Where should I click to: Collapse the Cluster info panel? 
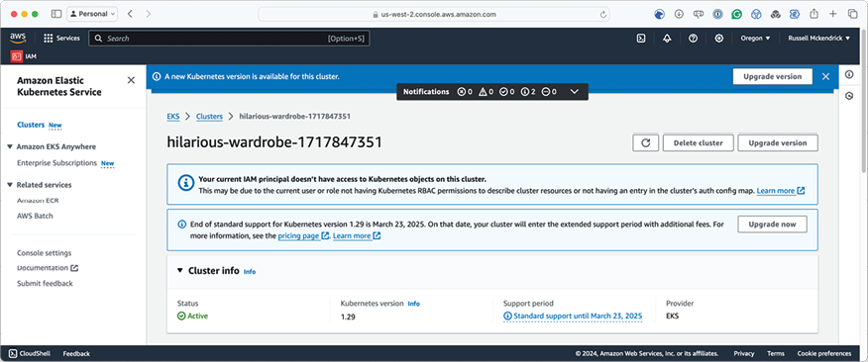[180, 271]
